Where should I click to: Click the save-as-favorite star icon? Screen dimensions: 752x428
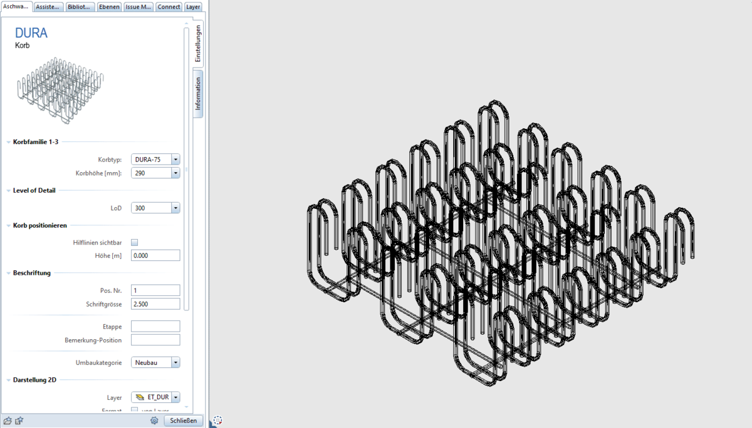[19, 420]
